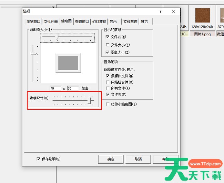The image size is (224, 183).
Task: Click the 边框尺寸(B) slider handle
Action: tap(90, 101)
